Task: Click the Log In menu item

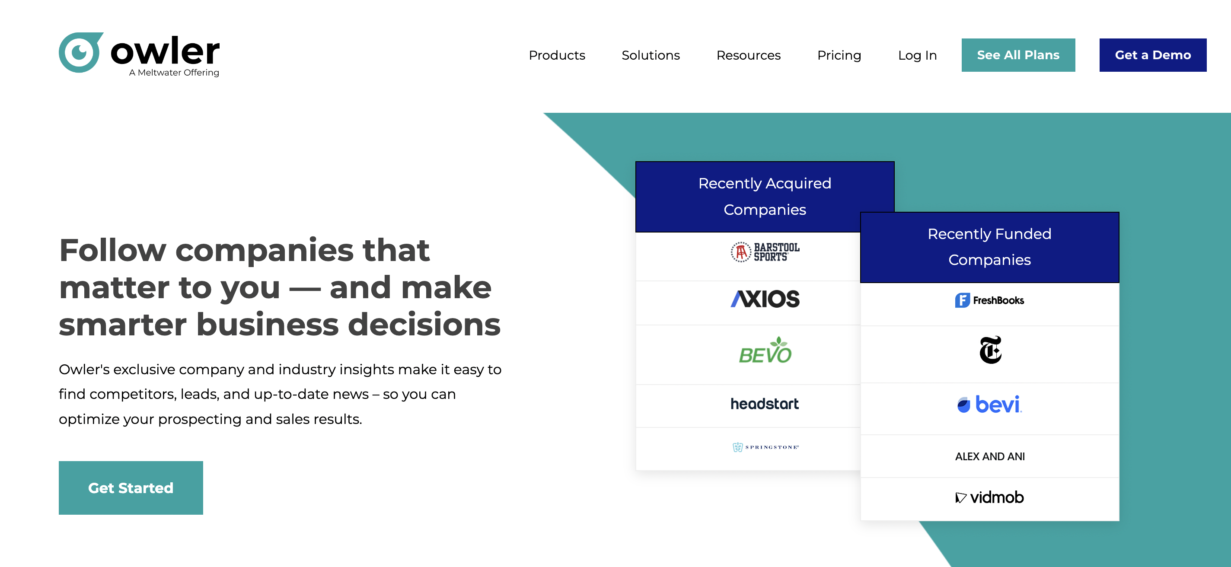Action: click(x=917, y=54)
